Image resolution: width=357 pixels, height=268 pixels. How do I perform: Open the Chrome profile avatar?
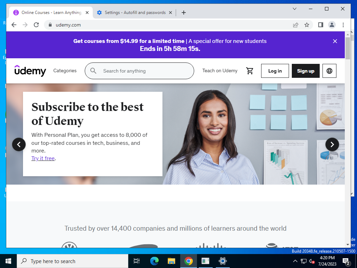(x=332, y=25)
